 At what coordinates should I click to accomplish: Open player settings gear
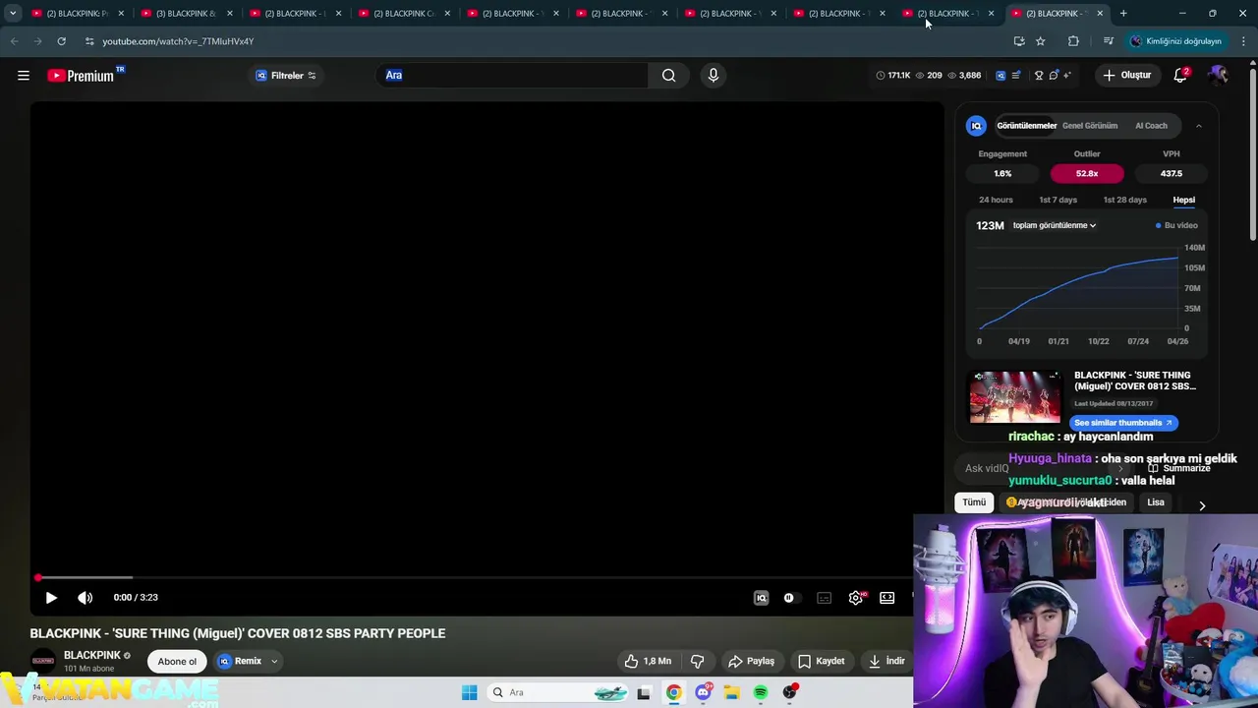click(x=856, y=597)
